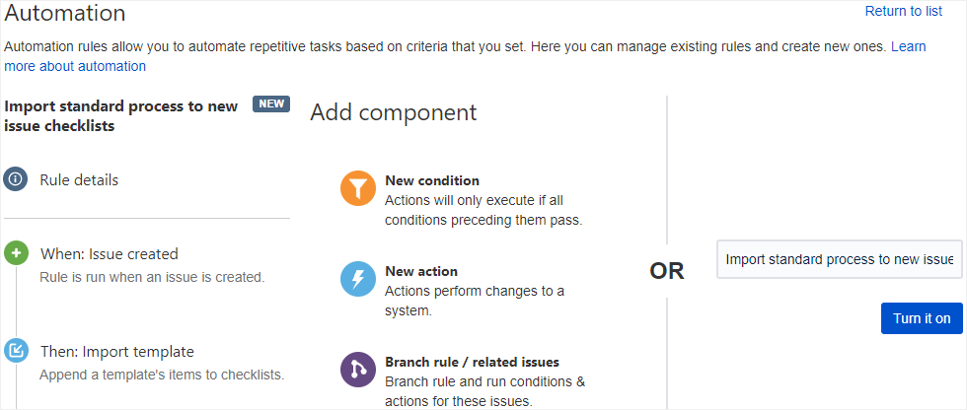
Task: Select the Rule details item
Action: [79, 179]
